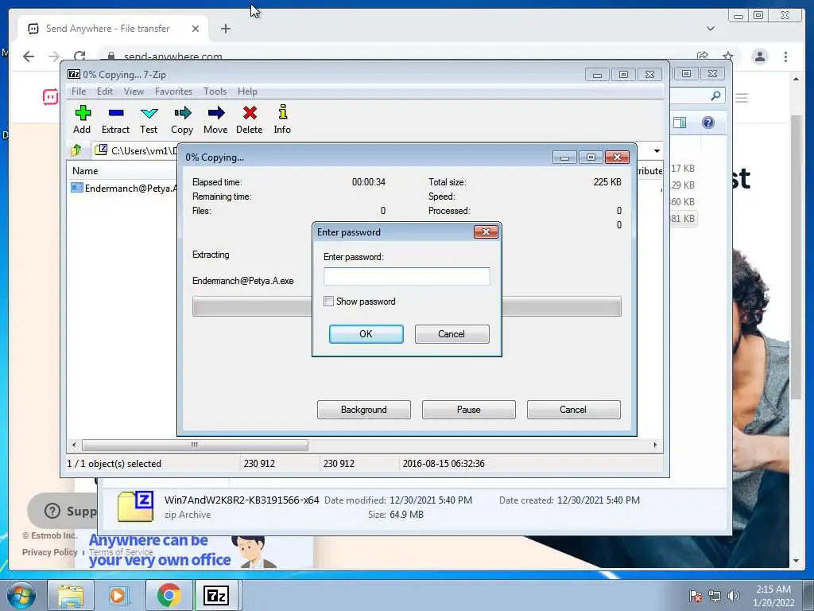The height and width of the screenshot is (611, 814).
Task: Click the zip archive icon in details pane
Action: coord(135,507)
